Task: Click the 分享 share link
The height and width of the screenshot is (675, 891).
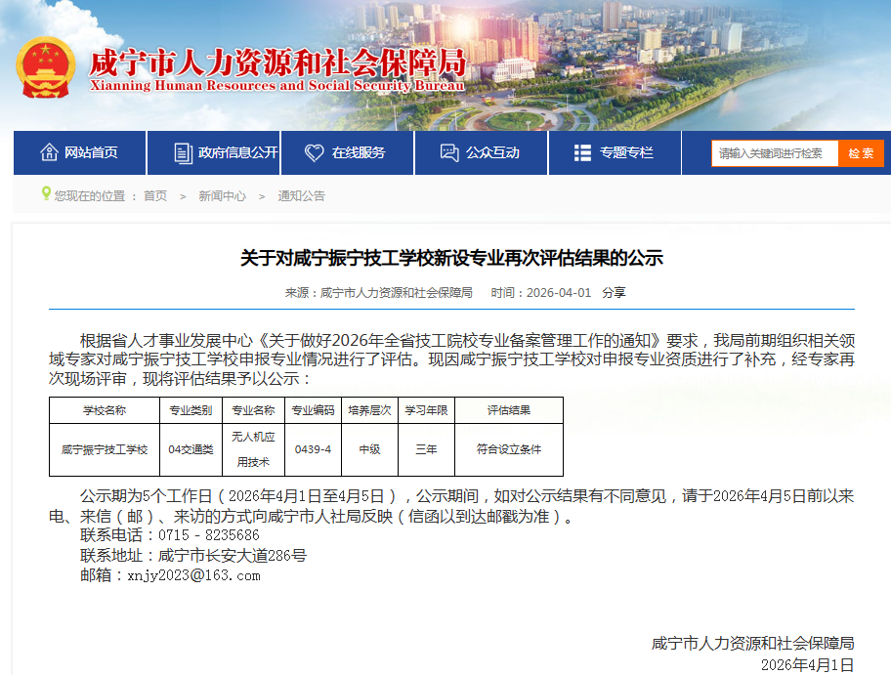Action: click(614, 293)
